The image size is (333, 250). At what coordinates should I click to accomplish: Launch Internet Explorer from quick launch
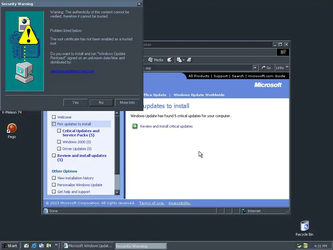tap(34, 246)
